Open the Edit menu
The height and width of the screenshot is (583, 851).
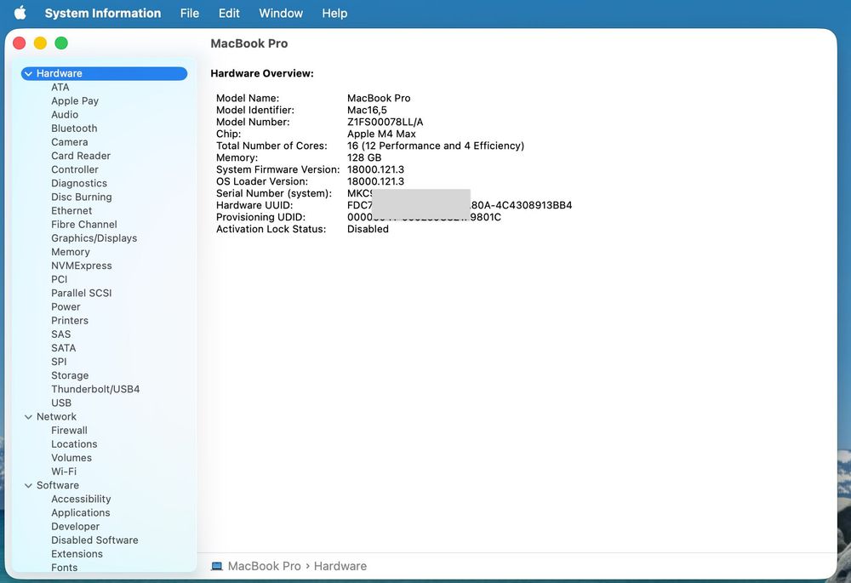pyautogui.click(x=229, y=13)
